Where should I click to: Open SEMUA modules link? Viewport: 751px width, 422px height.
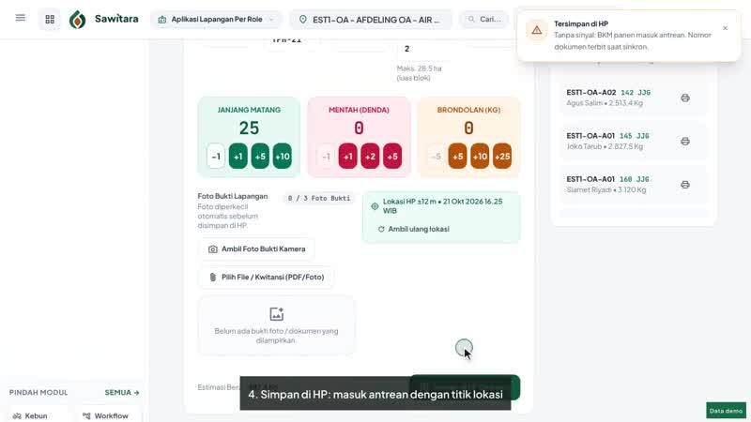click(x=122, y=392)
